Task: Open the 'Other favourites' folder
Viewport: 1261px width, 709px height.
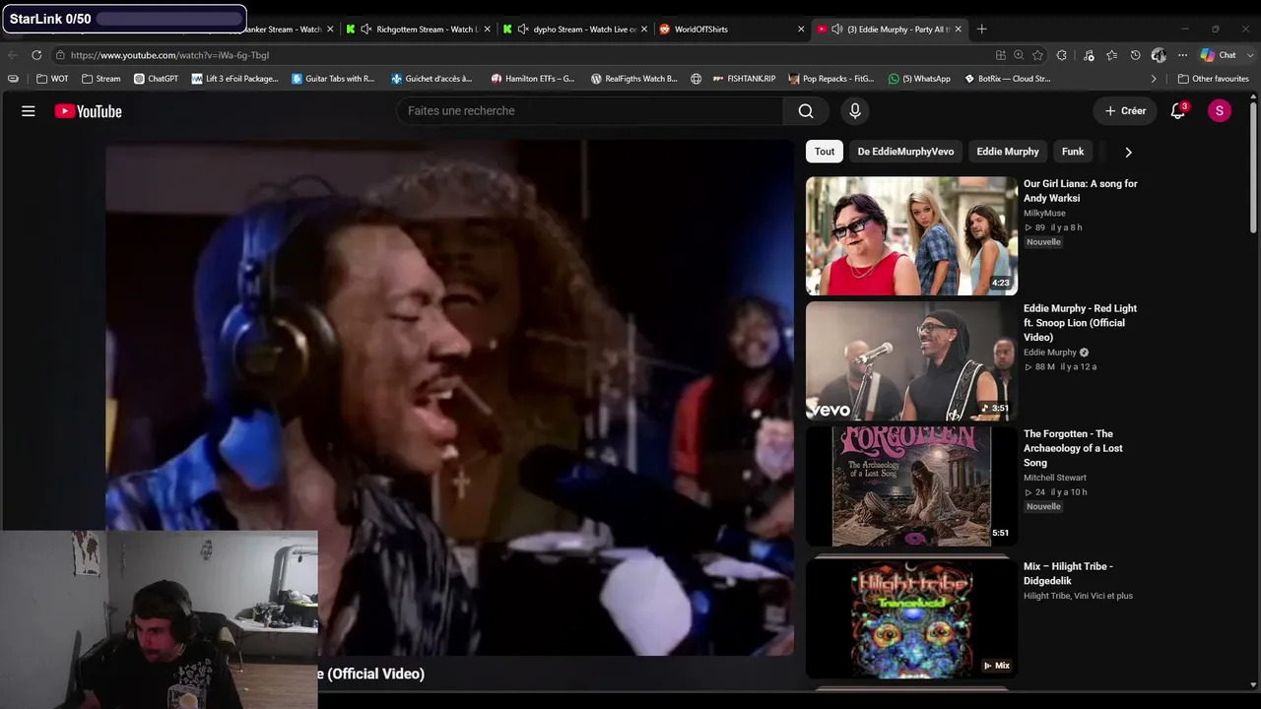Action: [x=1214, y=79]
